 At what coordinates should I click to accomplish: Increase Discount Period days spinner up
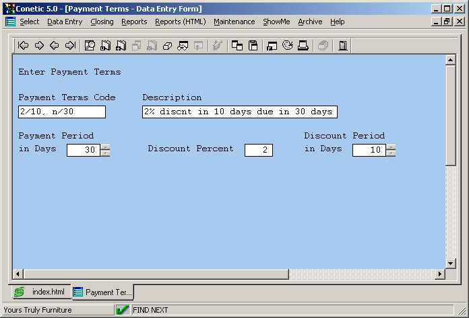coord(391,147)
